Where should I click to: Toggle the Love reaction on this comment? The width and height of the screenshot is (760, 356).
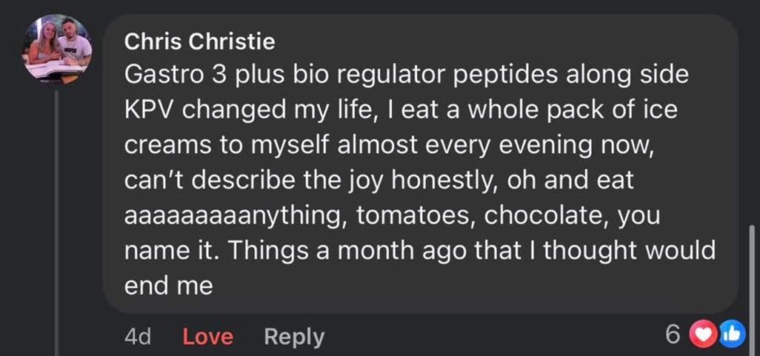pos(208,337)
